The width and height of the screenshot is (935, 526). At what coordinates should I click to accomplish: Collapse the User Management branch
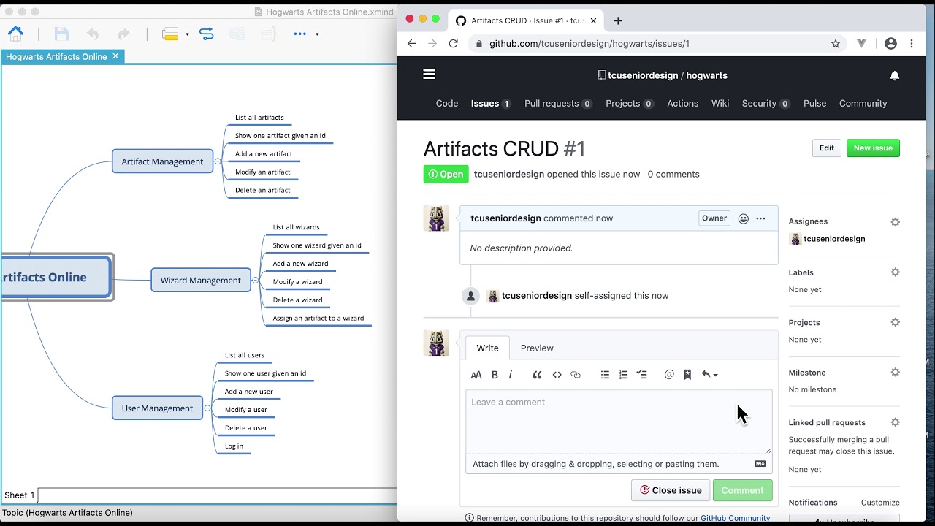click(x=207, y=408)
